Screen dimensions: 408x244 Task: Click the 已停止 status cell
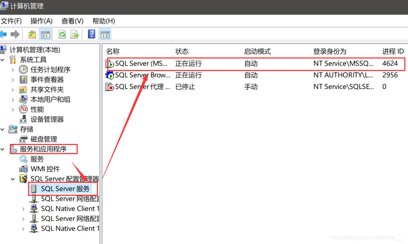pos(185,86)
